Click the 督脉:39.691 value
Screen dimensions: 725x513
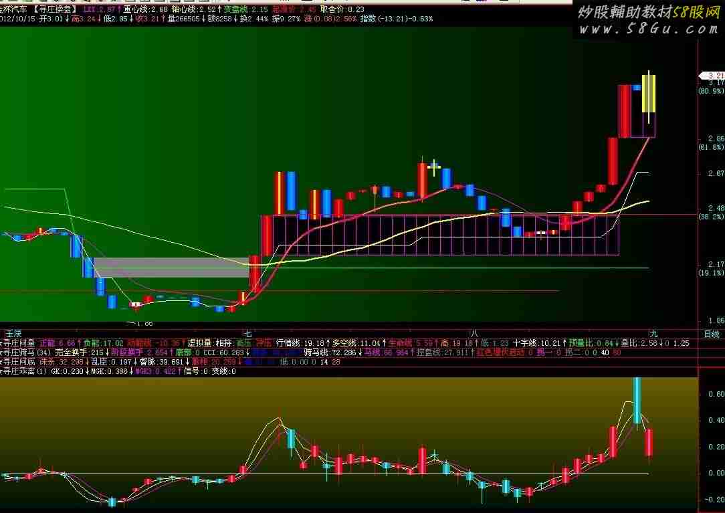(161, 362)
